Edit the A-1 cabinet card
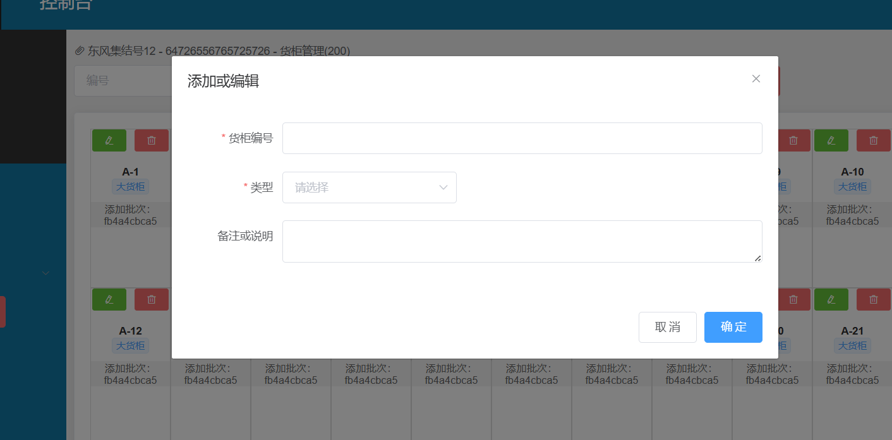This screenshot has width=892, height=440. tap(109, 140)
